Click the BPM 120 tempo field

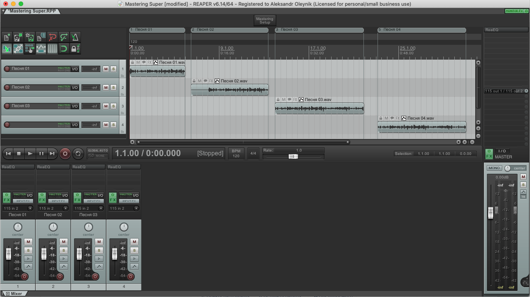click(x=236, y=153)
